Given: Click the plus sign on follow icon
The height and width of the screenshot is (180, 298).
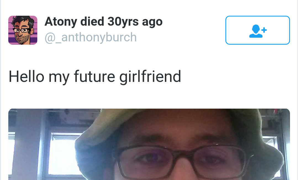Looking at the screenshot, I should (x=264, y=30).
